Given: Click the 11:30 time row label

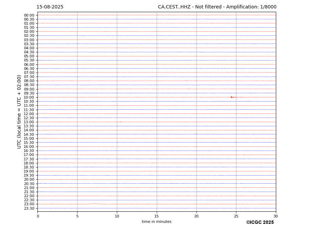Looking at the screenshot, I should pyautogui.click(x=29, y=110).
